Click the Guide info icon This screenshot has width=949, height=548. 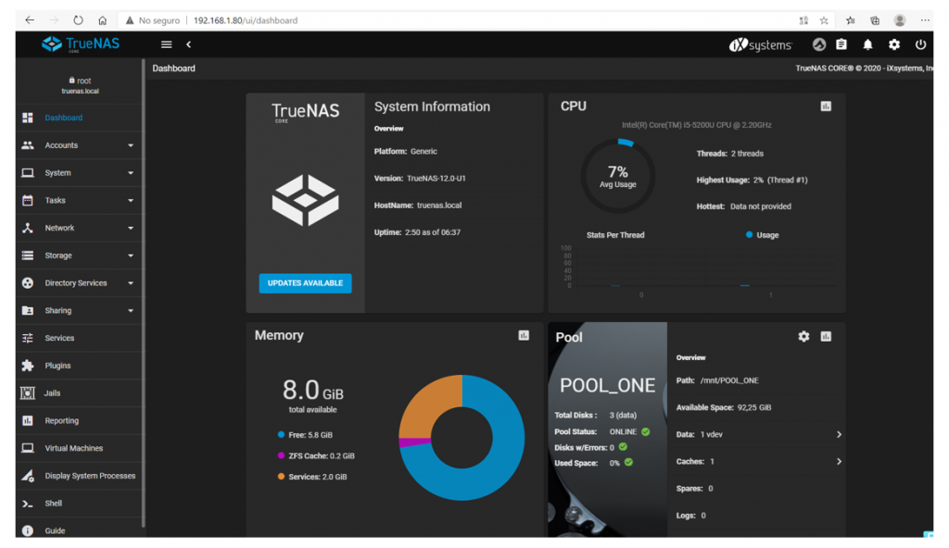pos(28,530)
